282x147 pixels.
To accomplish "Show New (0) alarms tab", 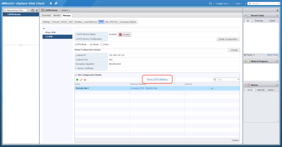I will tap(261, 90).
